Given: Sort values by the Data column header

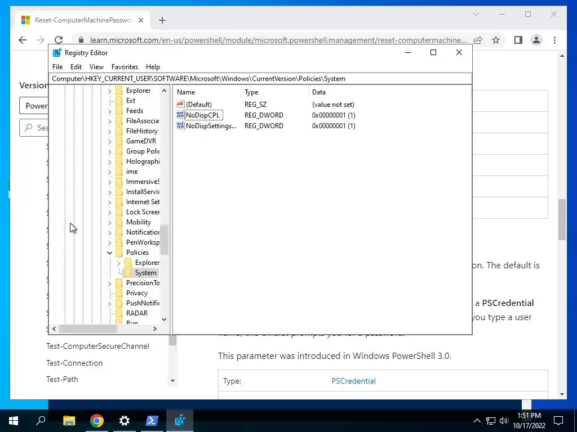Looking at the screenshot, I should pos(389,92).
